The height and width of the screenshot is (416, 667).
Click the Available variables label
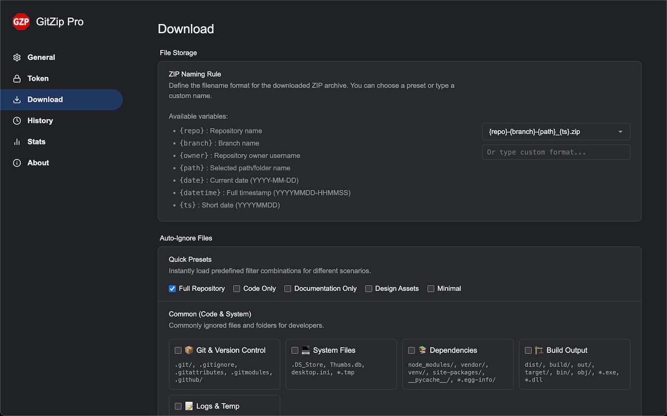(199, 116)
